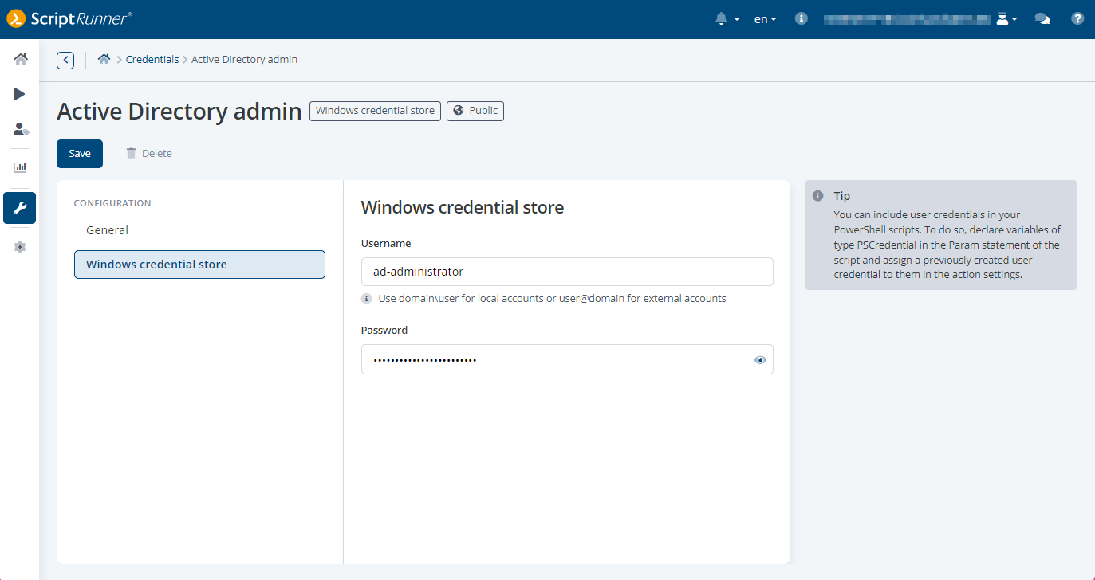Show the password with the eye icon
The width and height of the screenshot is (1095, 580).
pyautogui.click(x=760, y=360)
